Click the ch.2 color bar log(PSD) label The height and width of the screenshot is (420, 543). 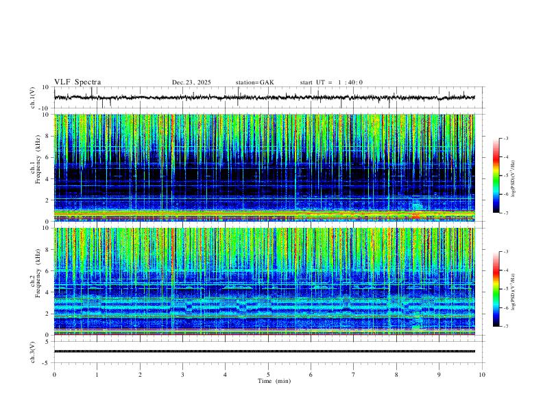point(513,292)
